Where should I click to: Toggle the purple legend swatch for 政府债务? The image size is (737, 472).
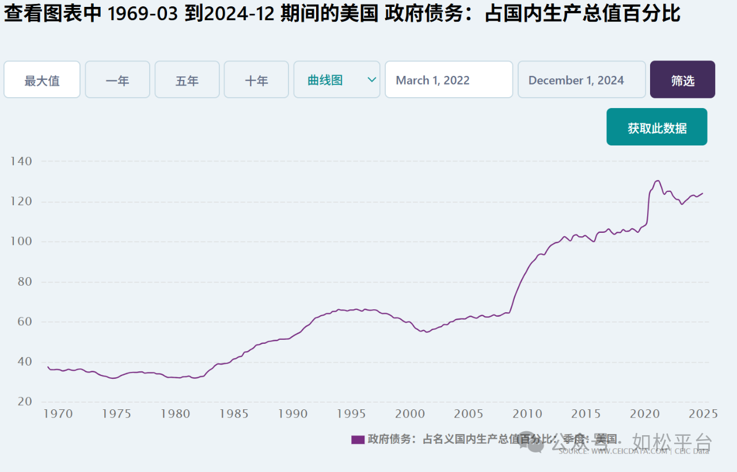358,440
